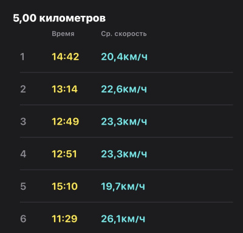This screenshot has width=243, height=233.
Task: Click the 15:10 time value
Action: (64, 186)
